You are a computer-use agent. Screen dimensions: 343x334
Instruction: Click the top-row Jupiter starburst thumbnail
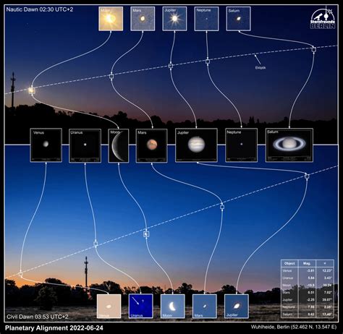pyautogui.click(x=174, y=19)
